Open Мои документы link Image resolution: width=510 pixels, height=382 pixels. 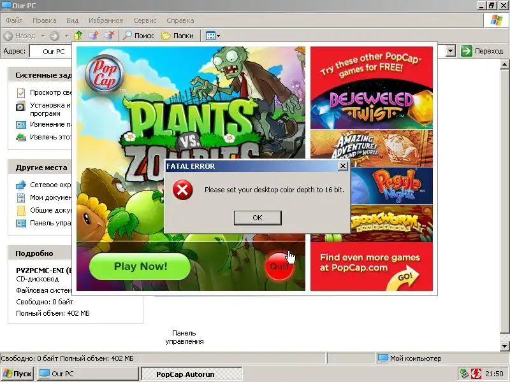coord(50,197)
